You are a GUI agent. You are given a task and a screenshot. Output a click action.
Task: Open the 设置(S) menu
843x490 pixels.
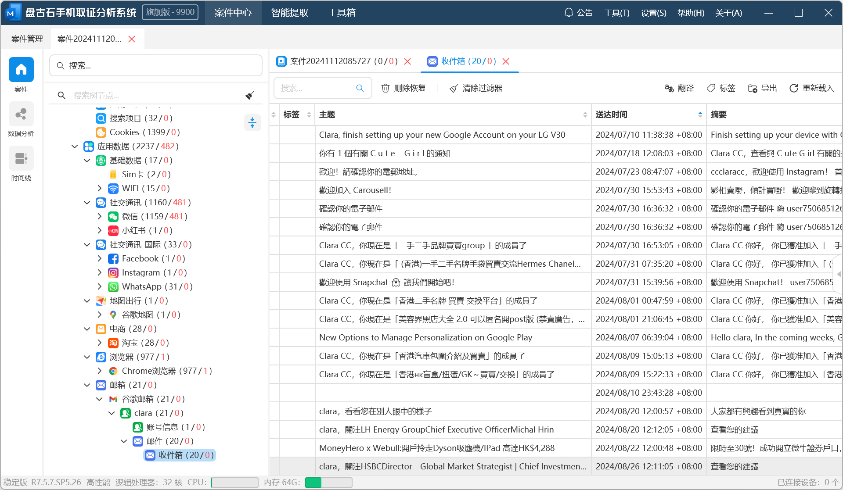pos(653,13)
